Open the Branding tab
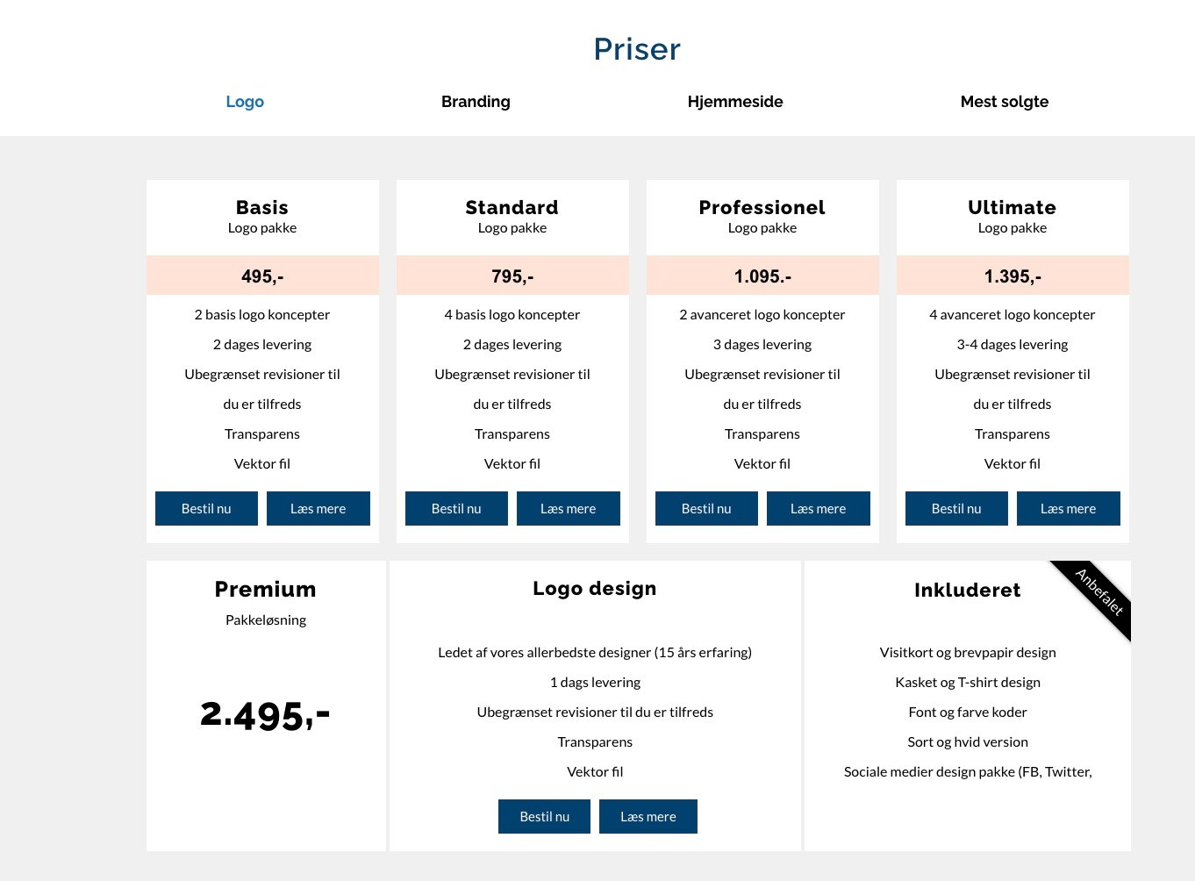 [476, 102]
